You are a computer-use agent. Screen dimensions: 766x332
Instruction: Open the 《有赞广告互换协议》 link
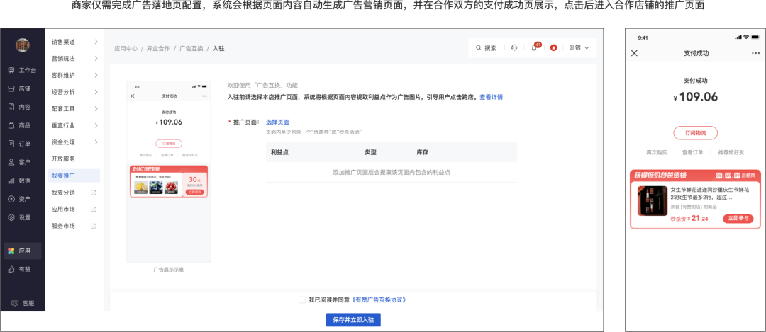click(x=379, y=300)
